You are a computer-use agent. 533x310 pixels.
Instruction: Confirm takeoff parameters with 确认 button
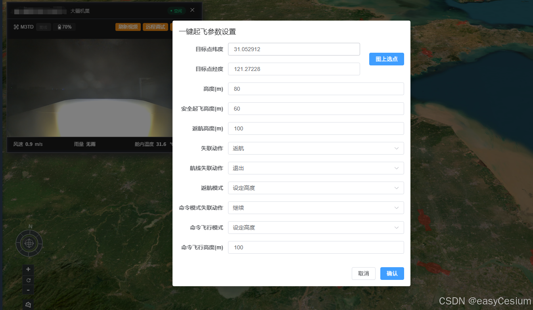(x=392, y=274)
